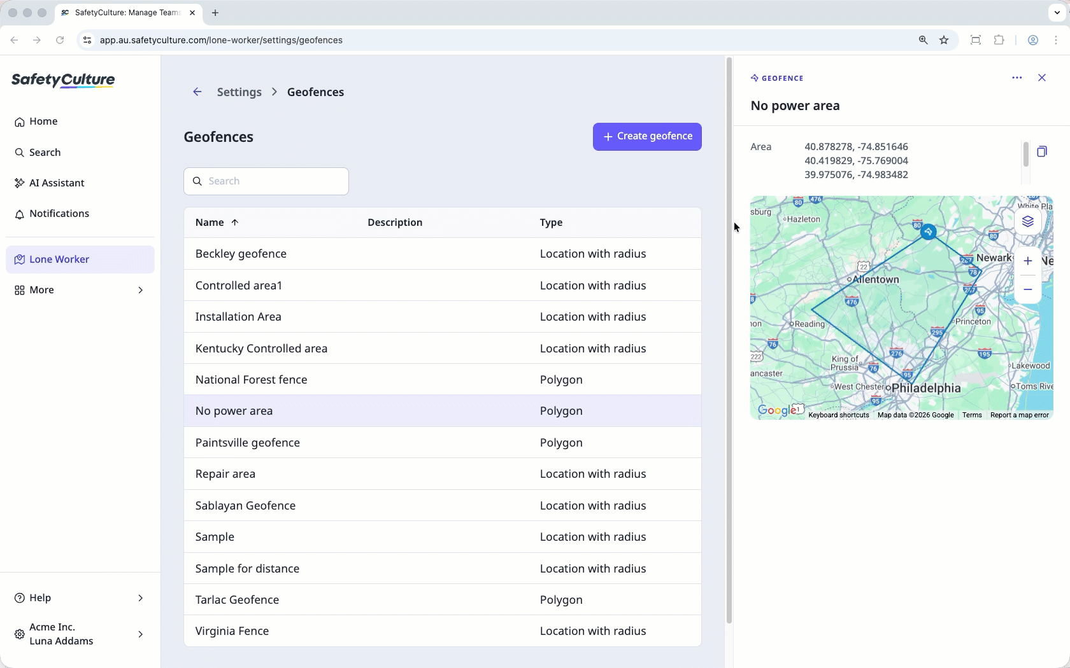Image resolution: width=1070 pixels, height=668 pixels.
Task: Sort by Name column arrow
Action: click(235, 223)
